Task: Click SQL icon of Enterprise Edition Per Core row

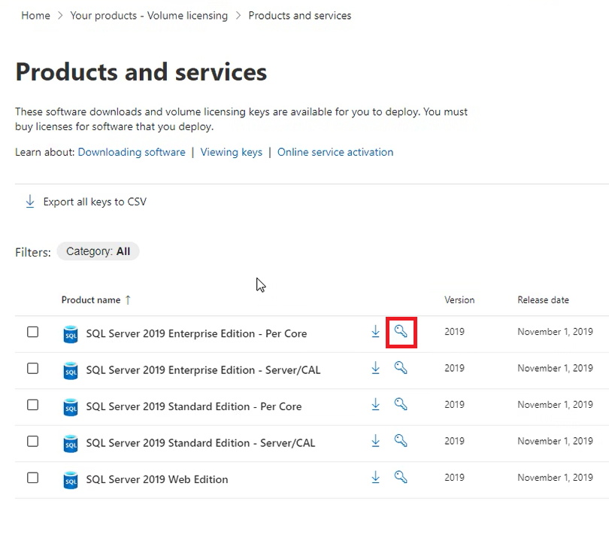Action: pos(71,334)
